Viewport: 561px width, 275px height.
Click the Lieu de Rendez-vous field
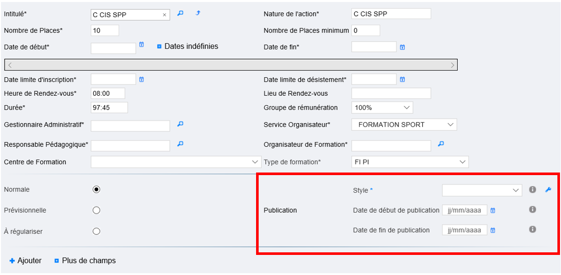pos(391,93)
